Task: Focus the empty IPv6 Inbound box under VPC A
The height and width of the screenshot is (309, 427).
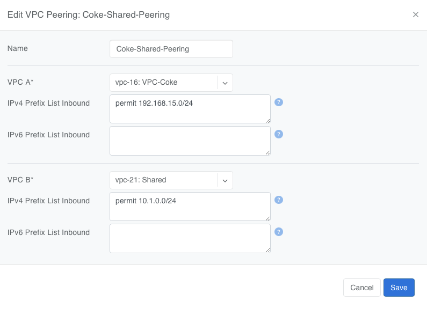Action: [x=189, y=141]
